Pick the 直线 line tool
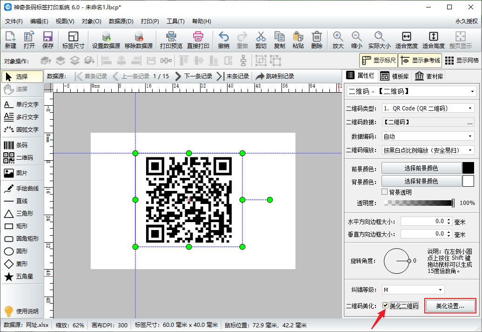The width and height of the screenshot is (482, 332). (22, 201)
